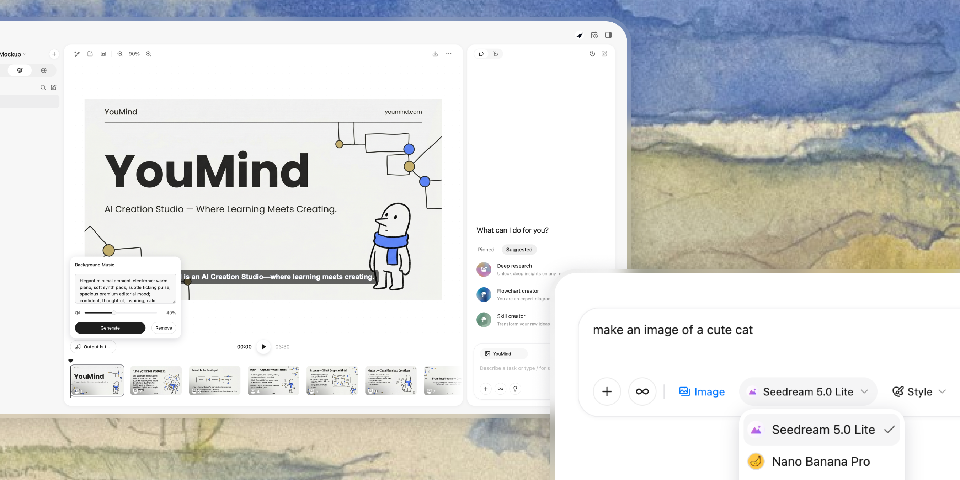Select Output Is the Best Input slide
Viewport: 960px width, 480px height.
[215, 380]
